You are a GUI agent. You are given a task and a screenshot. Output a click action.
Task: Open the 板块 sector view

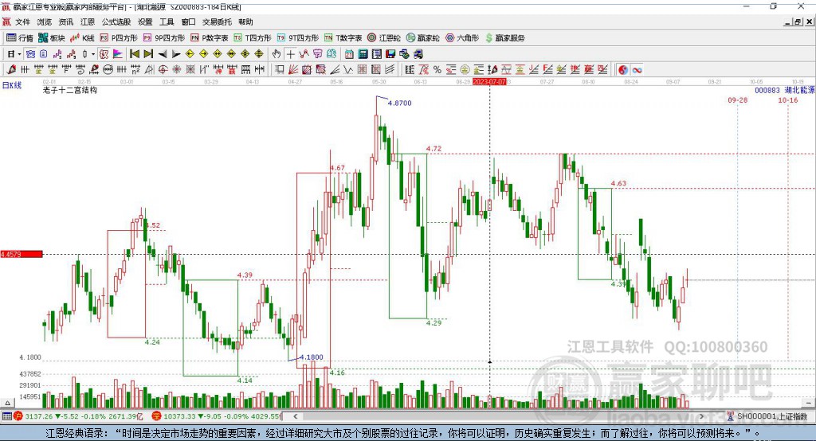[x=52, y=38]
